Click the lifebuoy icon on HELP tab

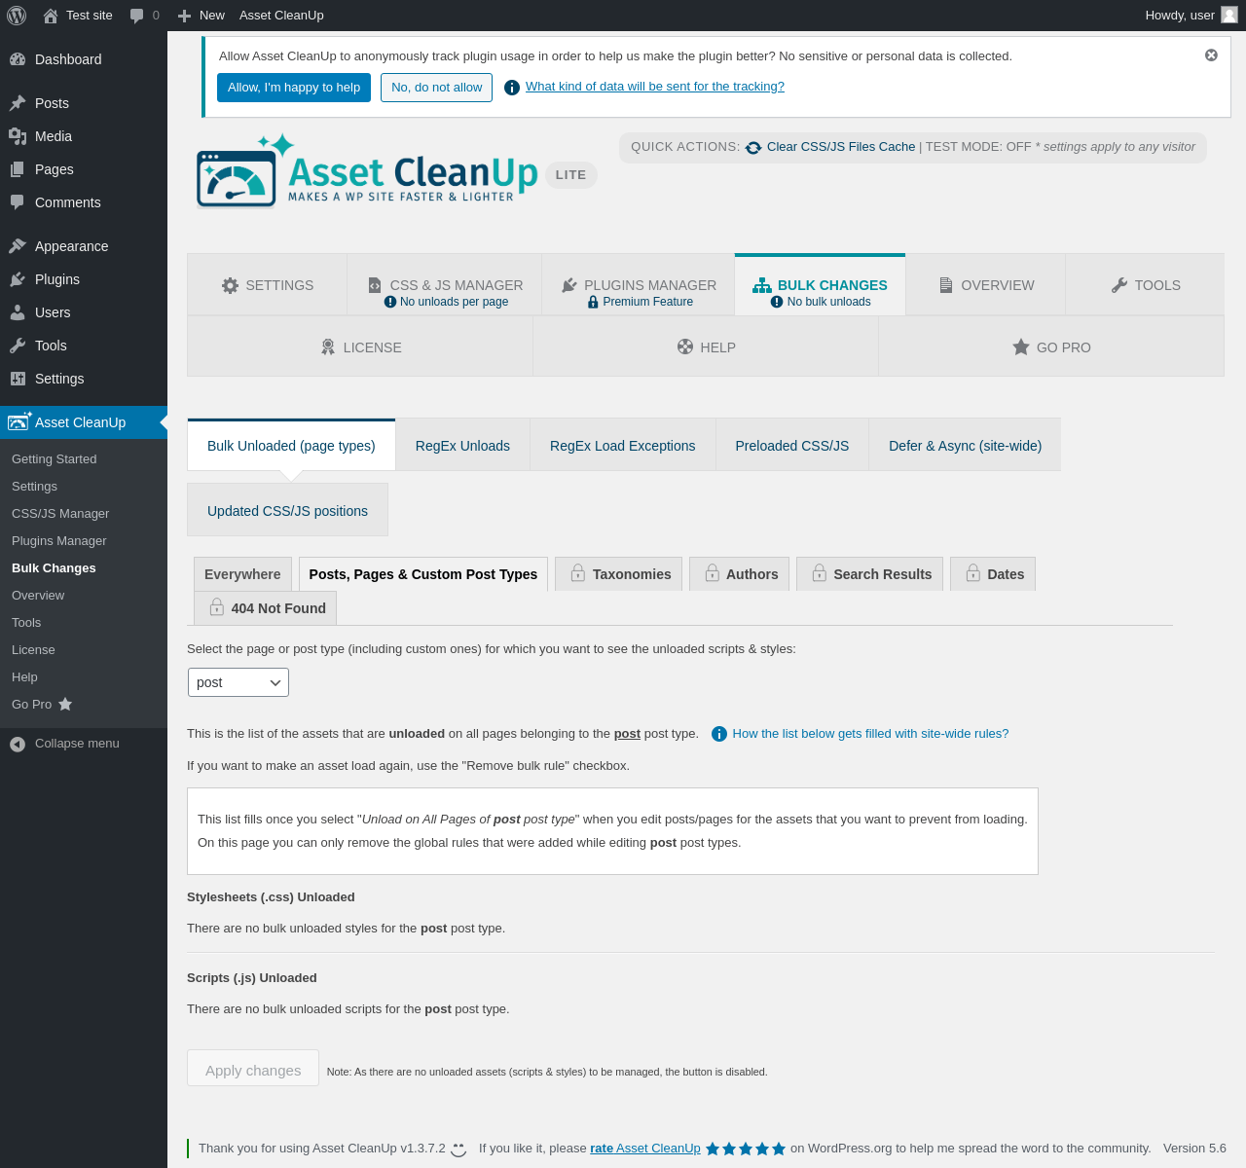[685, 347]
